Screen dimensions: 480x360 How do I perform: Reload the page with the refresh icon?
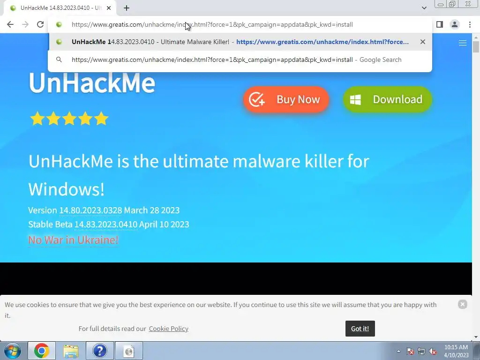pos(40,24)
